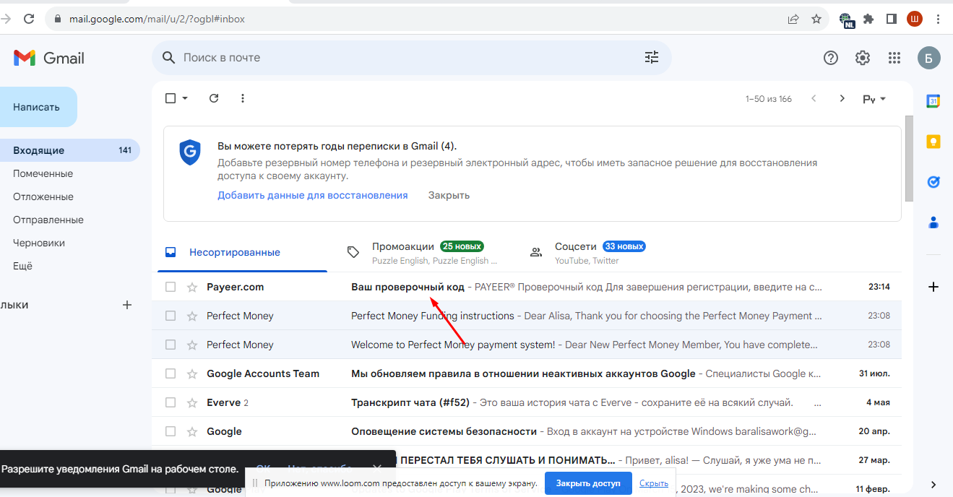The width and height of the screenshot is (953, 497).
Task: Open Gmail settings gear
Action: (863, 59)
